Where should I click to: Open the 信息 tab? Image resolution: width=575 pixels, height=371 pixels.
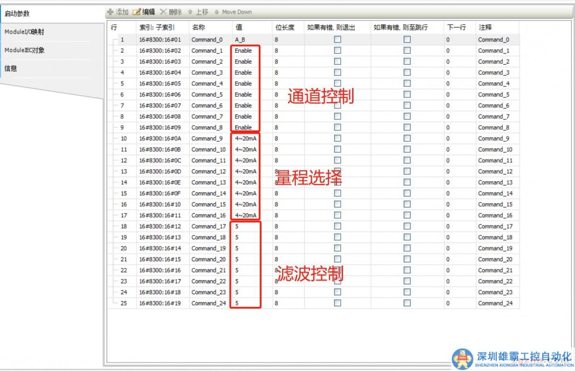point(11,69)
